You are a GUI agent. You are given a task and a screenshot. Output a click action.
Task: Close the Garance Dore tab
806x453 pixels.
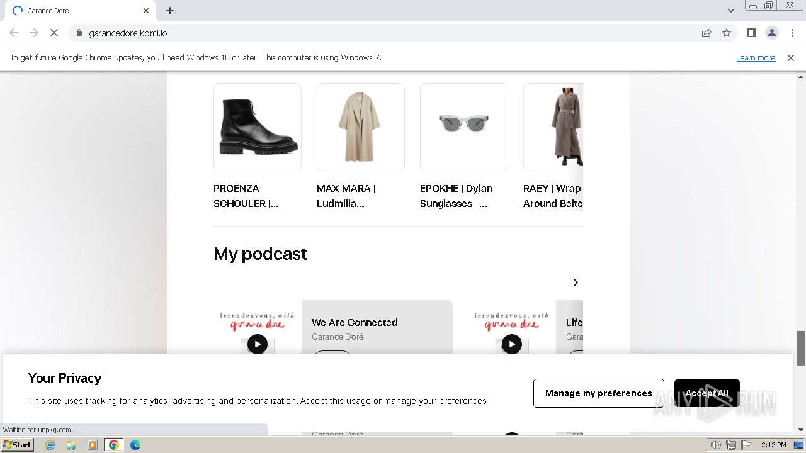coord(146,11)
